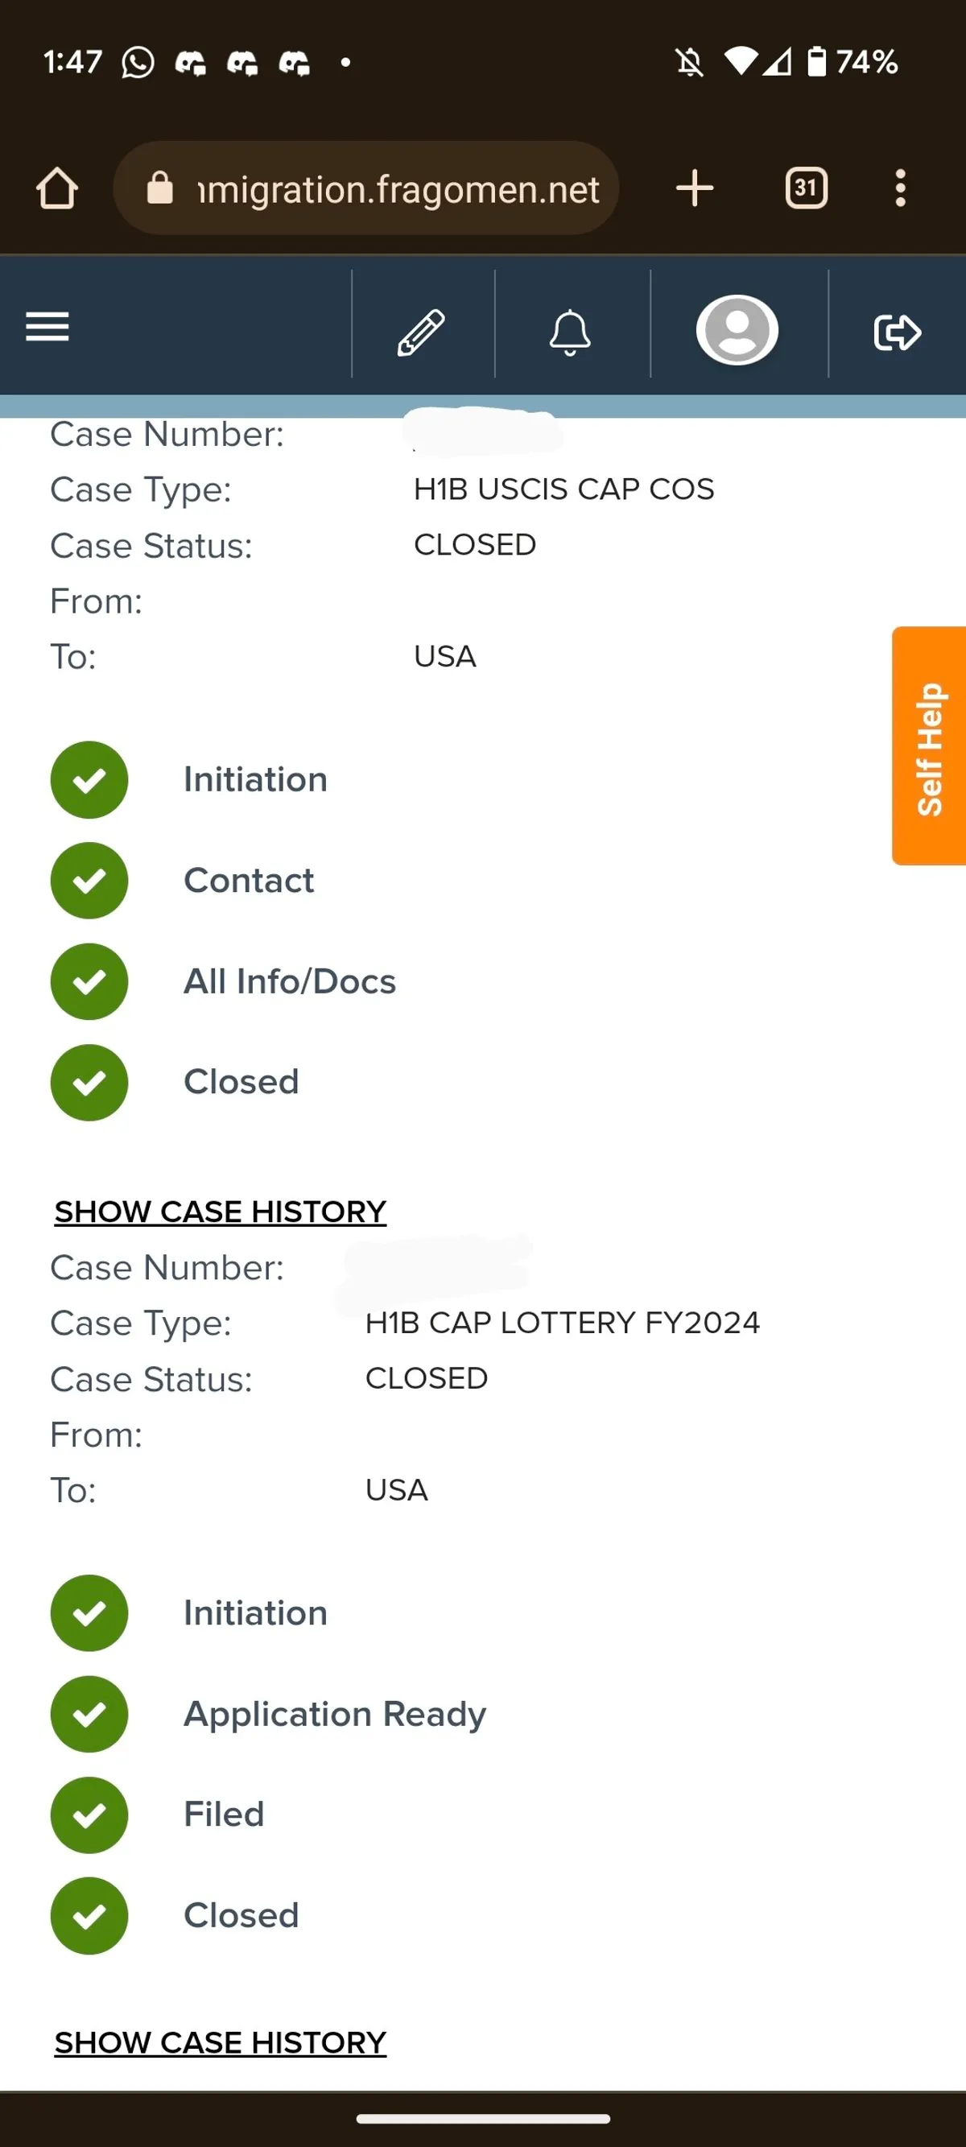The height and width of the screenshot is (2147, 966).
Task: Open the user profile avatar
Action: tap(737, 330)
